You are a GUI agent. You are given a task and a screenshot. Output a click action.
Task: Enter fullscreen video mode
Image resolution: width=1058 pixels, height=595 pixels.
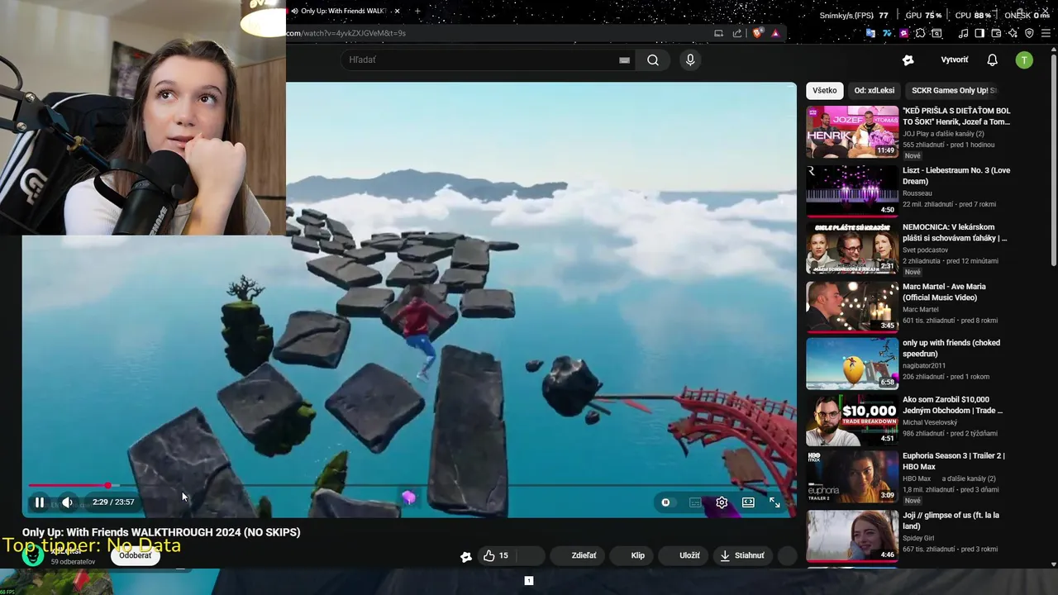click(x=774, y=502)
